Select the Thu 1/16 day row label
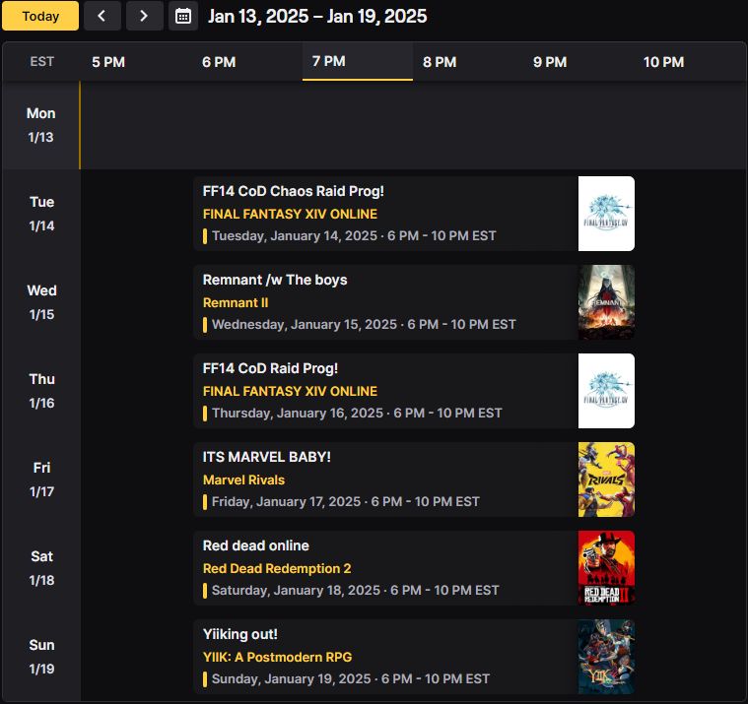Screen dimensions: 748x704 click(41, 391)
